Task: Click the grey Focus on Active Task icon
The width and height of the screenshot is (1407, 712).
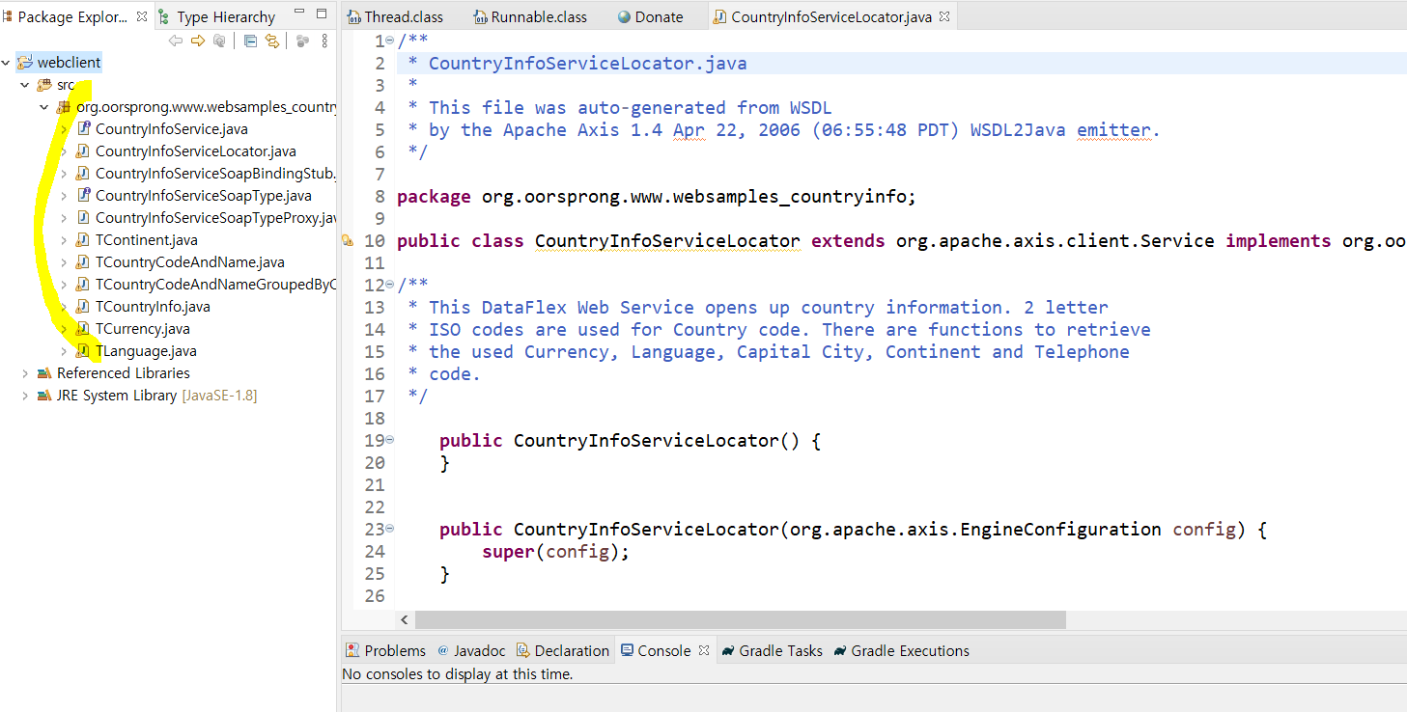Action: [302, 41]
